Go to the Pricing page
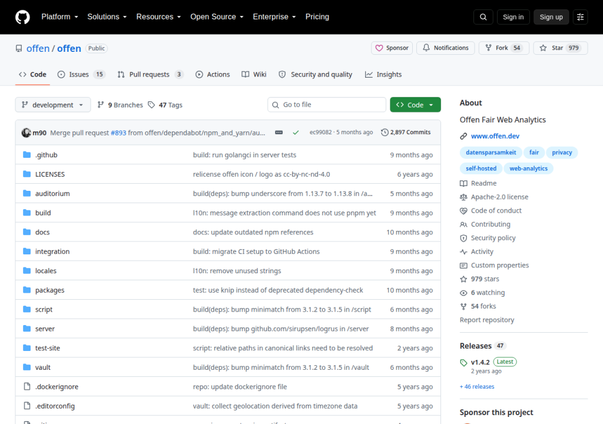 (317, 17)
